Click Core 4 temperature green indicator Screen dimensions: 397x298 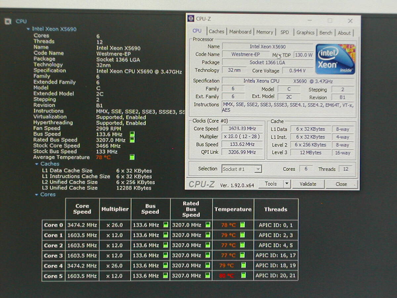243,266
